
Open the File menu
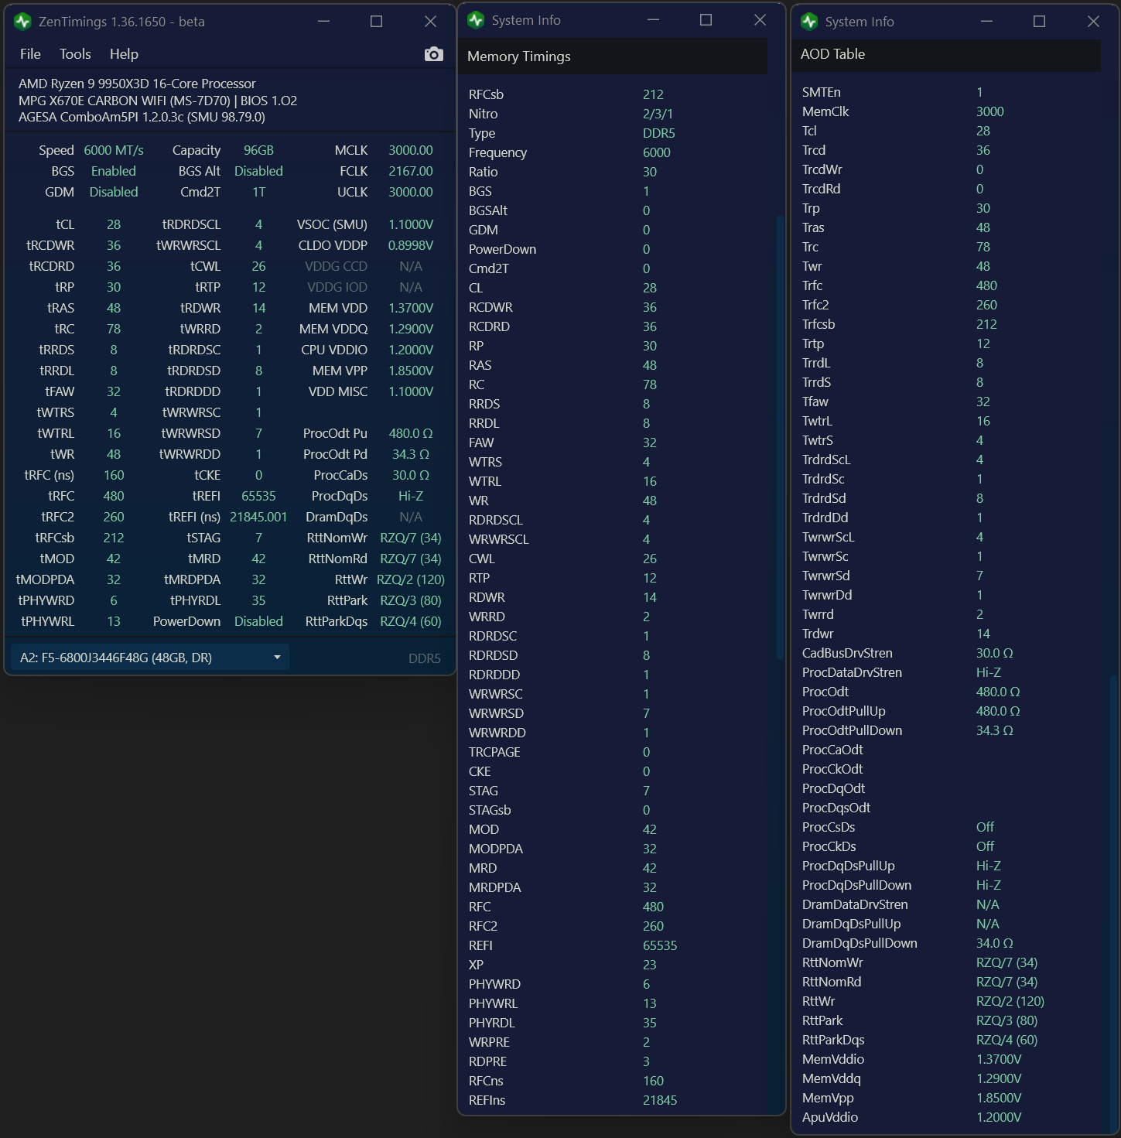tap(30, 54)
